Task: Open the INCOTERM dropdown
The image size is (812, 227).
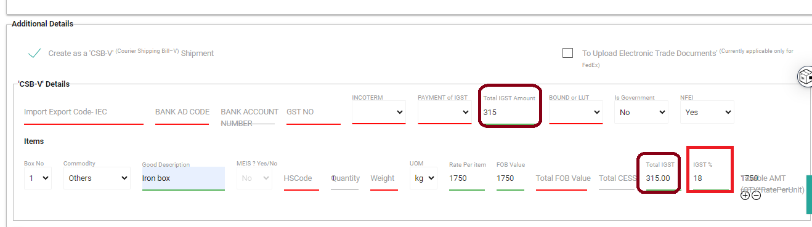Action: 379,112
